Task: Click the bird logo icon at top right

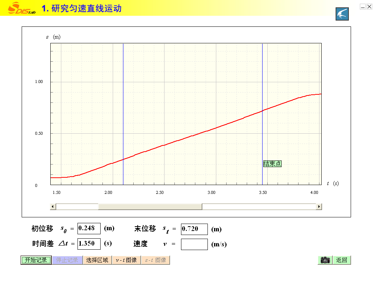Action: click(x=342, y=14)
